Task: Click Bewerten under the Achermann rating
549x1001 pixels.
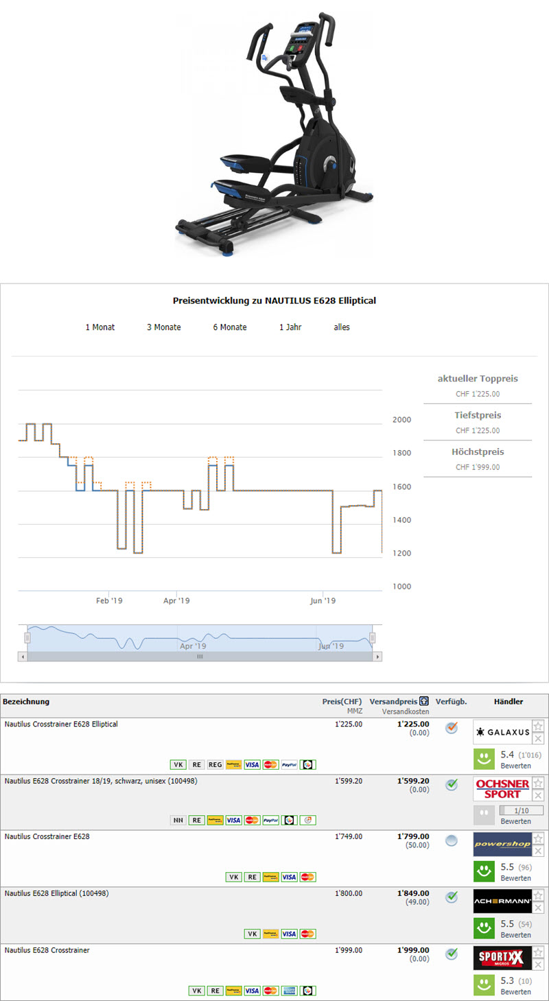Action: point(515,935)
